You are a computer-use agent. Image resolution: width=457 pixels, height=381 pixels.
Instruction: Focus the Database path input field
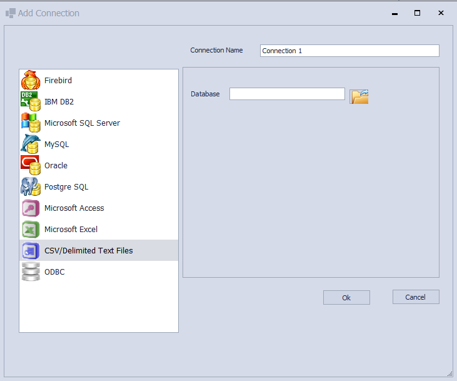(x=287, y=94)
